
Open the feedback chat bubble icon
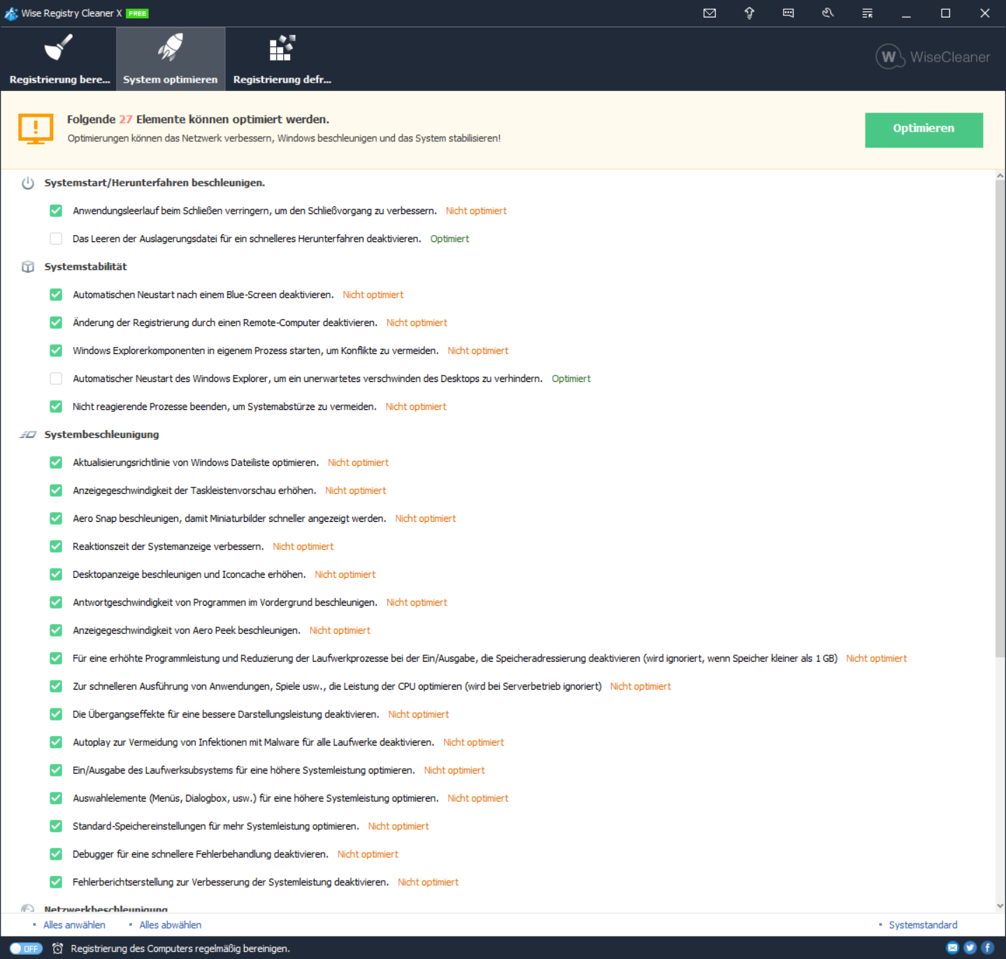[789, 13]
